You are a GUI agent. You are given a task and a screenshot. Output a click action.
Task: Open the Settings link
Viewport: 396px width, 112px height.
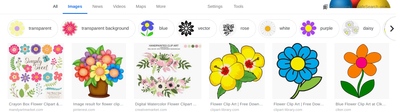pos(215,6)
